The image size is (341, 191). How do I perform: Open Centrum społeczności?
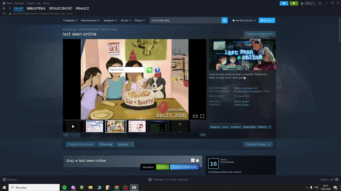(x=260, y=34)
